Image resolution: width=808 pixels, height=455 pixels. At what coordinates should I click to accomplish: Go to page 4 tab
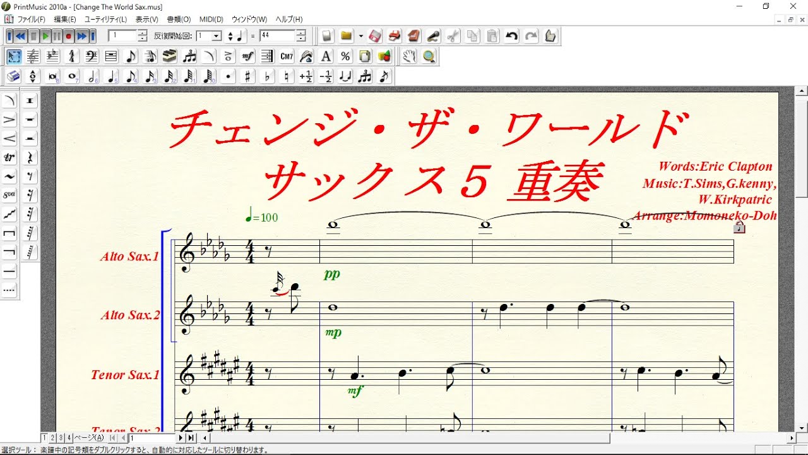click(69, 437)
